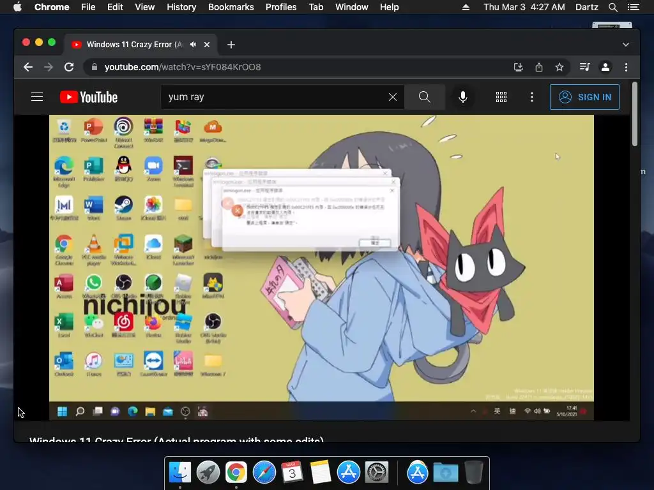654x490 pixels.
Task: Open the Downloads folder in the Dock
Action: coord(445,473)
